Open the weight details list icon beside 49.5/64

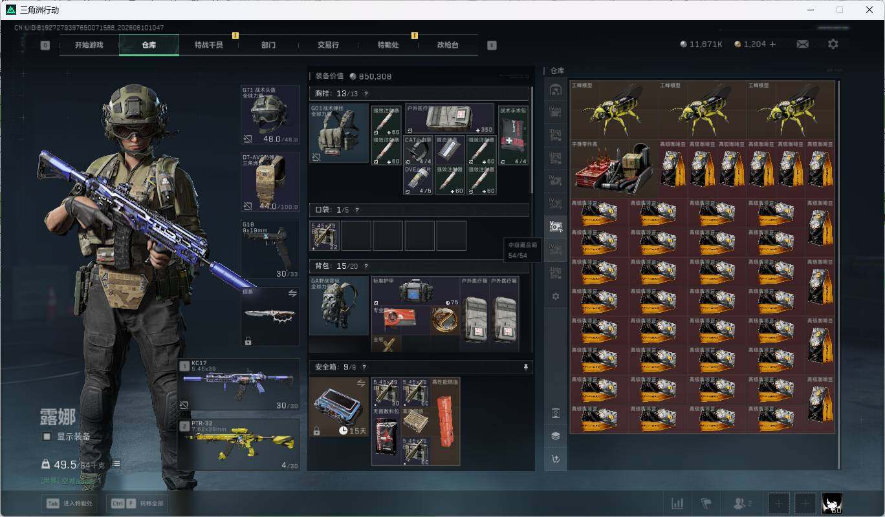(116, 464)
